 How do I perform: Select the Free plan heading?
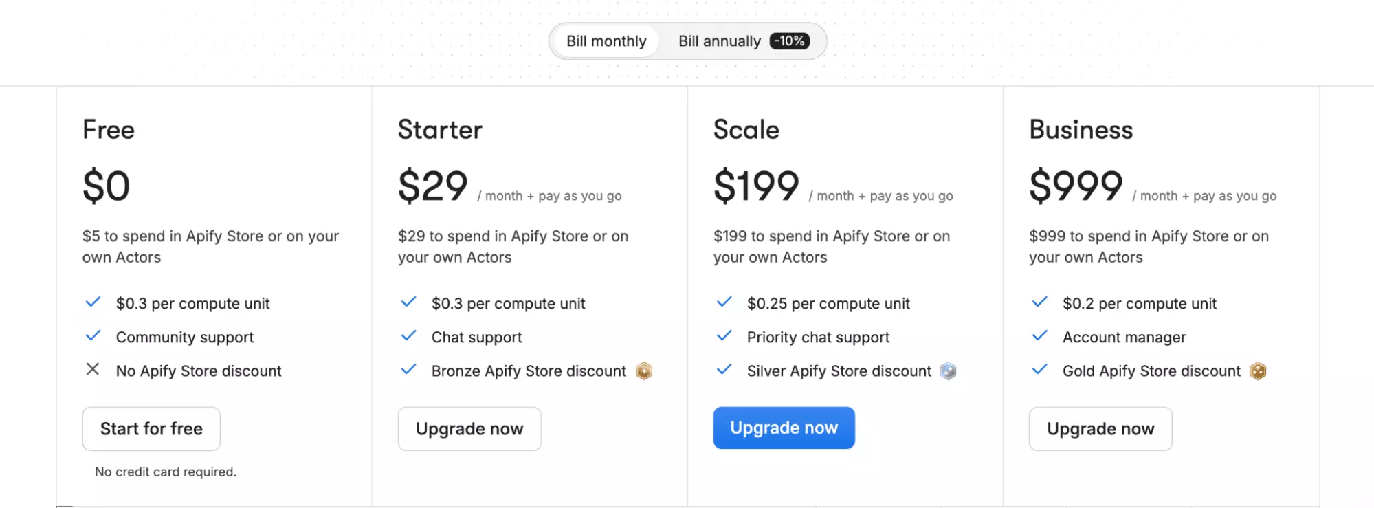[108, 130]
